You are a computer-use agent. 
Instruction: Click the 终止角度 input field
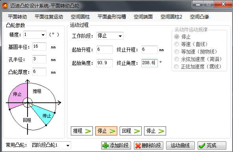(x=149, y=63)
